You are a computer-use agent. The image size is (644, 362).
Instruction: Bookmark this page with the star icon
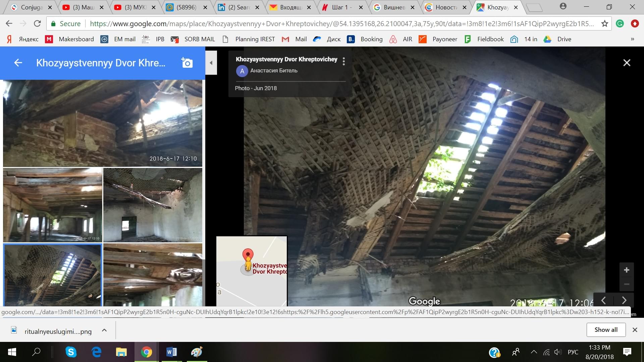(604, 23)
